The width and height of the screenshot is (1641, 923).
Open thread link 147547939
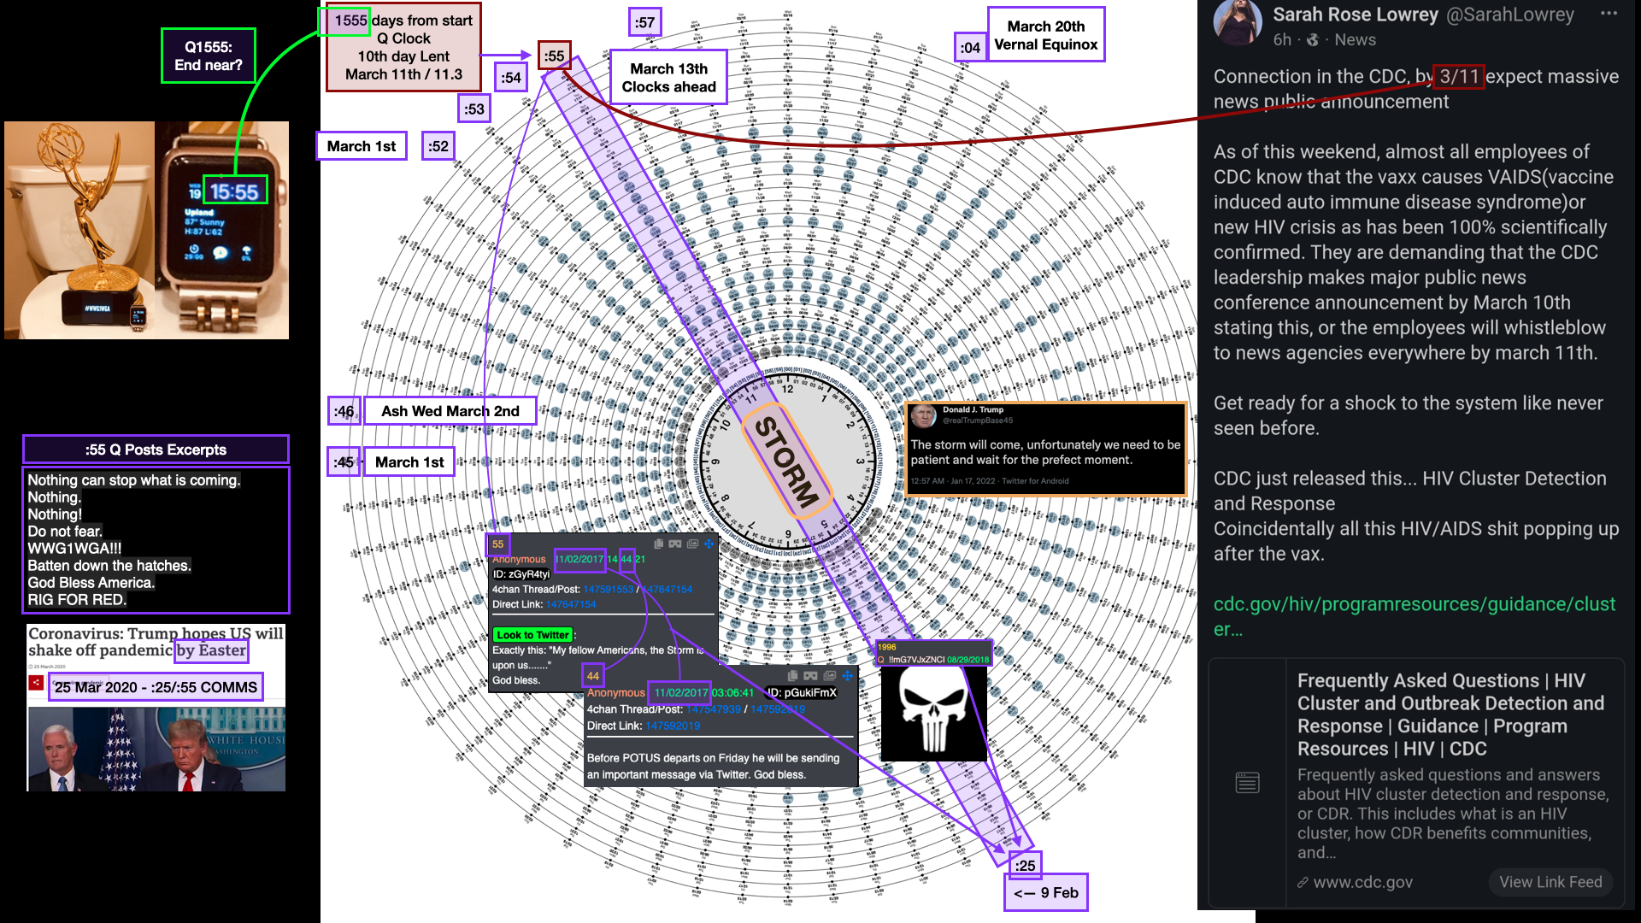(714, 709)
